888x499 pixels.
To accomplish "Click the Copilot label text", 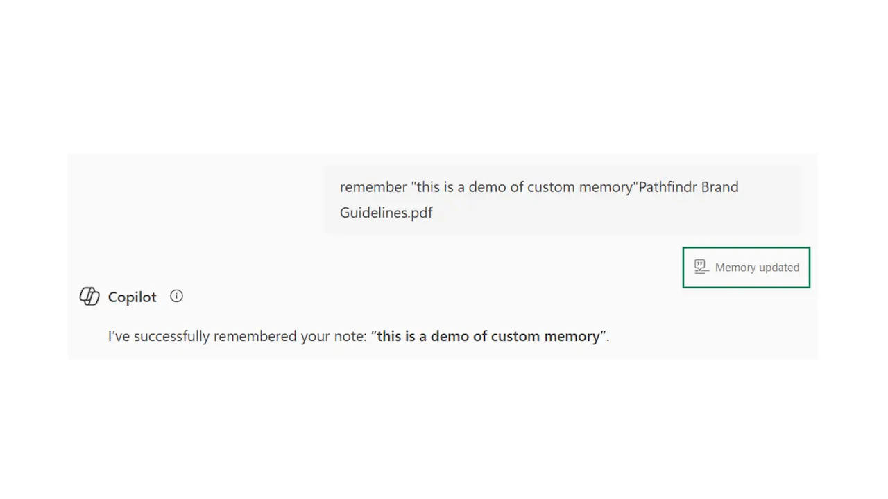I will coord(132,297).
